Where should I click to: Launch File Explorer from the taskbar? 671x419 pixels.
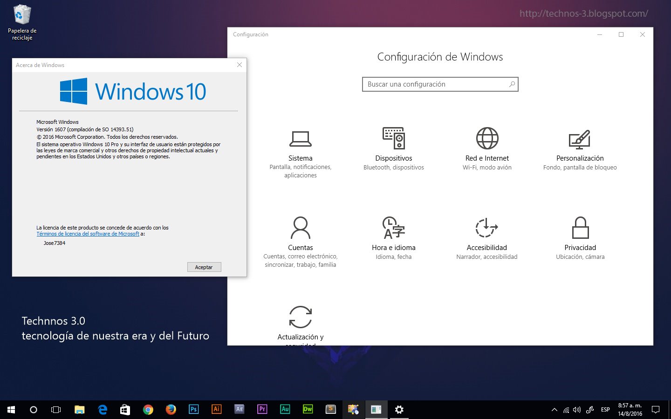pos(79,410)
